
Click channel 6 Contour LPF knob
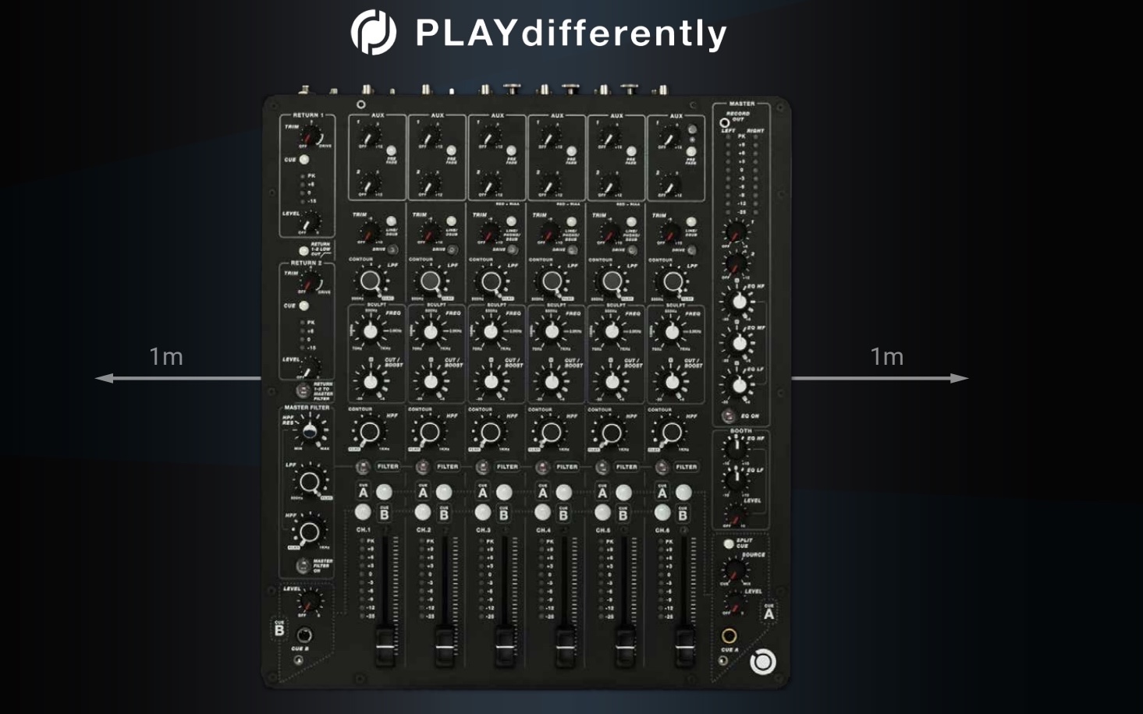coord(672,281)
